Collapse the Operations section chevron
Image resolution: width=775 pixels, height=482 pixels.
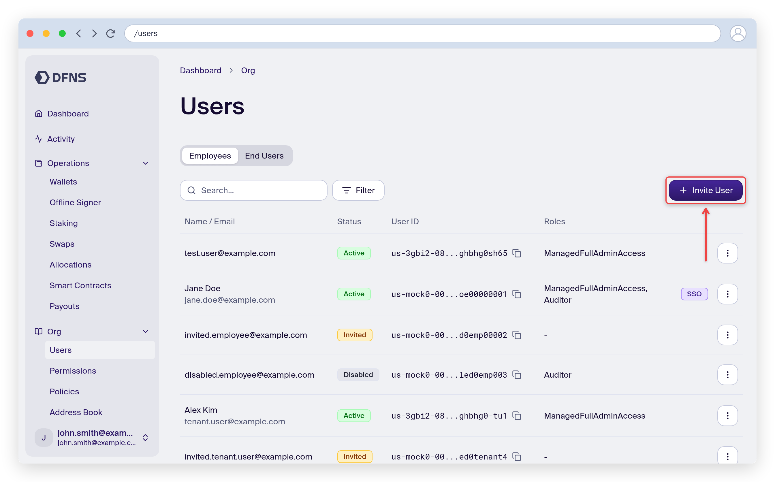tap(146, 163)
